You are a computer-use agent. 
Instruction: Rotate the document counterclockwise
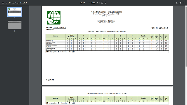point(105,3)
